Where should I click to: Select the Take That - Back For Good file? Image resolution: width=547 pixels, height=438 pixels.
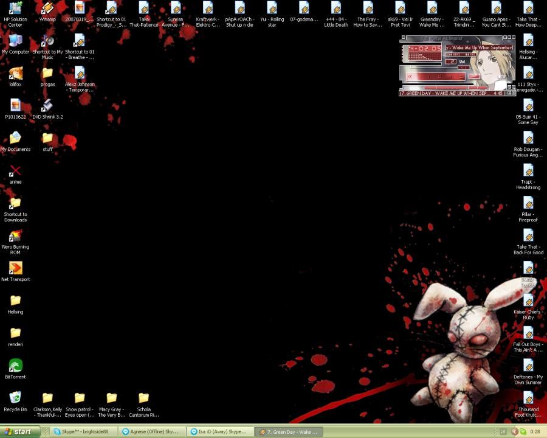click(x=528, y=242)
